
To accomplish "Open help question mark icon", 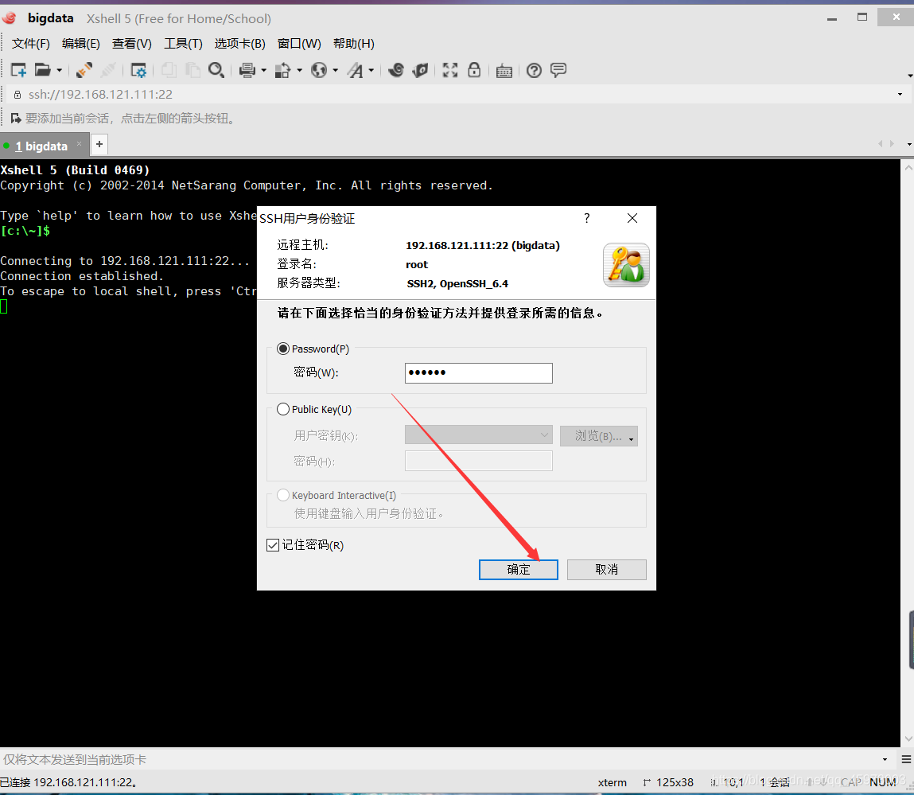I will [x=534, y=71].
